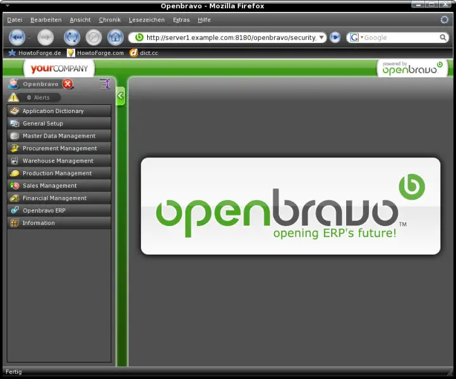Viewport: 456px width, 379px height.
Task: Click the Firefox forward navigation button
Action: point(45,37)
